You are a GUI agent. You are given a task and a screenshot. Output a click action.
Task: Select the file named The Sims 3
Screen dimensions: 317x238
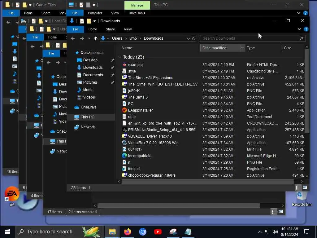pos(138,97)
